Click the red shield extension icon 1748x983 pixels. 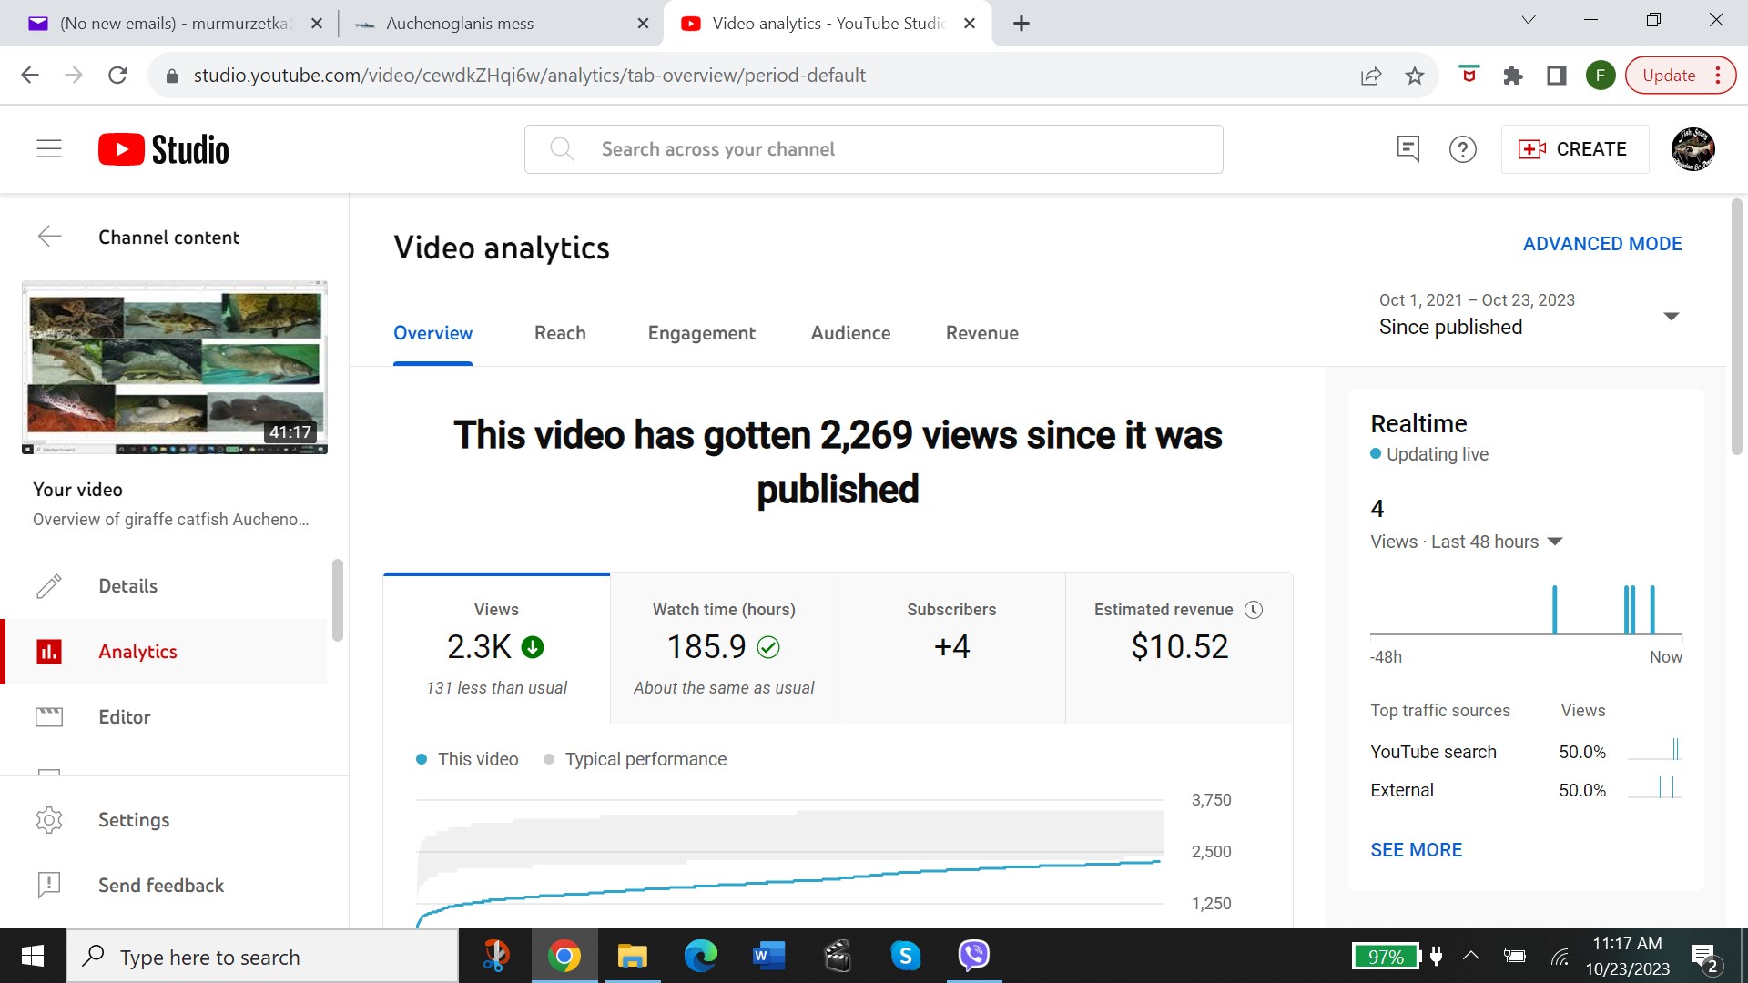tap(1469, 75)
